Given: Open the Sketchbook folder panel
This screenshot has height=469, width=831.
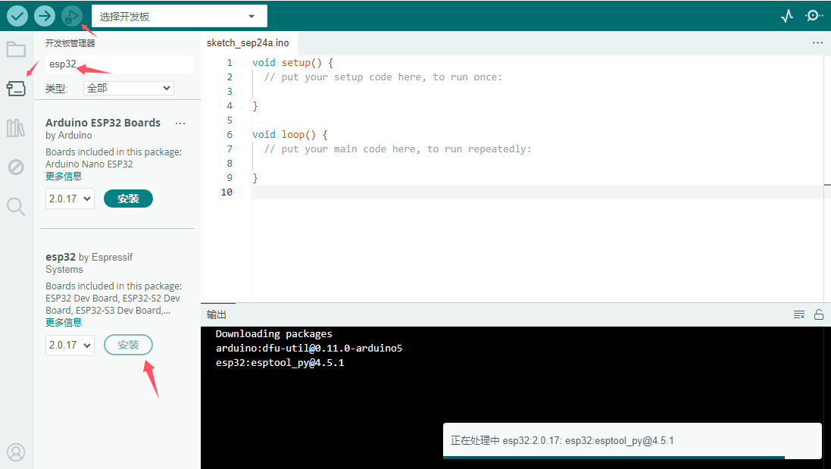Looking at the screenshot, I should (x=16, y=50).
